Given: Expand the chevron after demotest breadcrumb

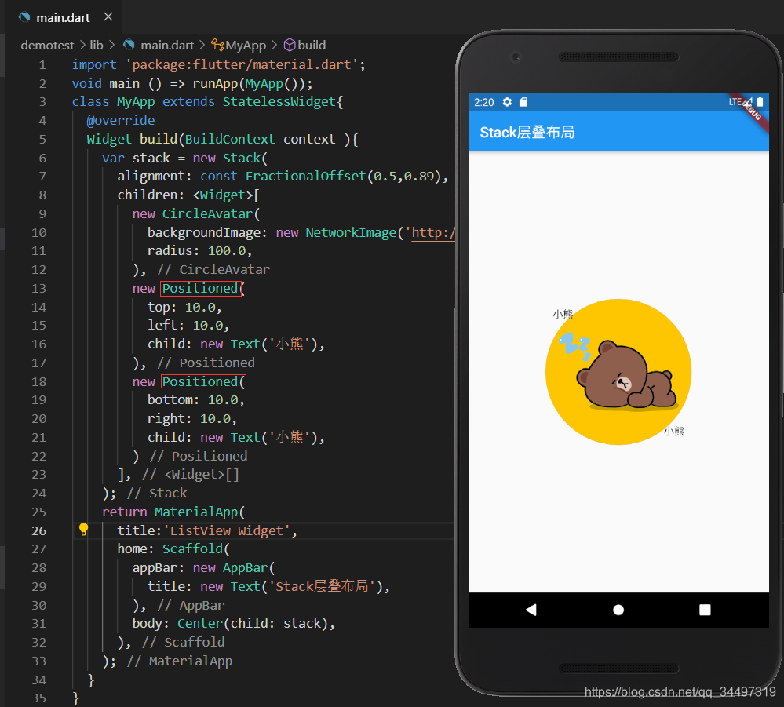Looking at the screenshot, I should (82, 45).
